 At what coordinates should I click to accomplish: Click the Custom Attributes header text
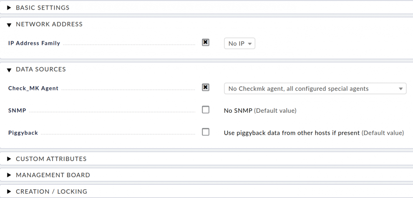51,159
